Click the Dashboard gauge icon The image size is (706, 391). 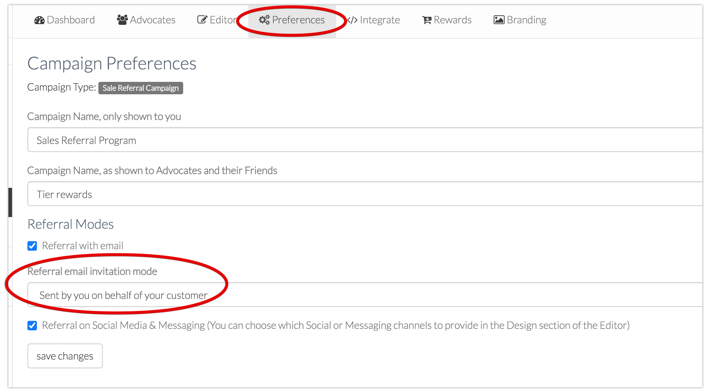[39, 20]
